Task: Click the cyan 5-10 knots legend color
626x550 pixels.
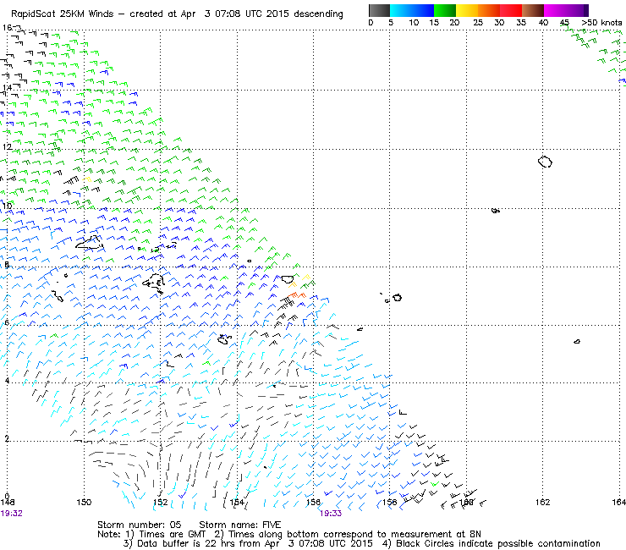Action: (x=400, y=10)
